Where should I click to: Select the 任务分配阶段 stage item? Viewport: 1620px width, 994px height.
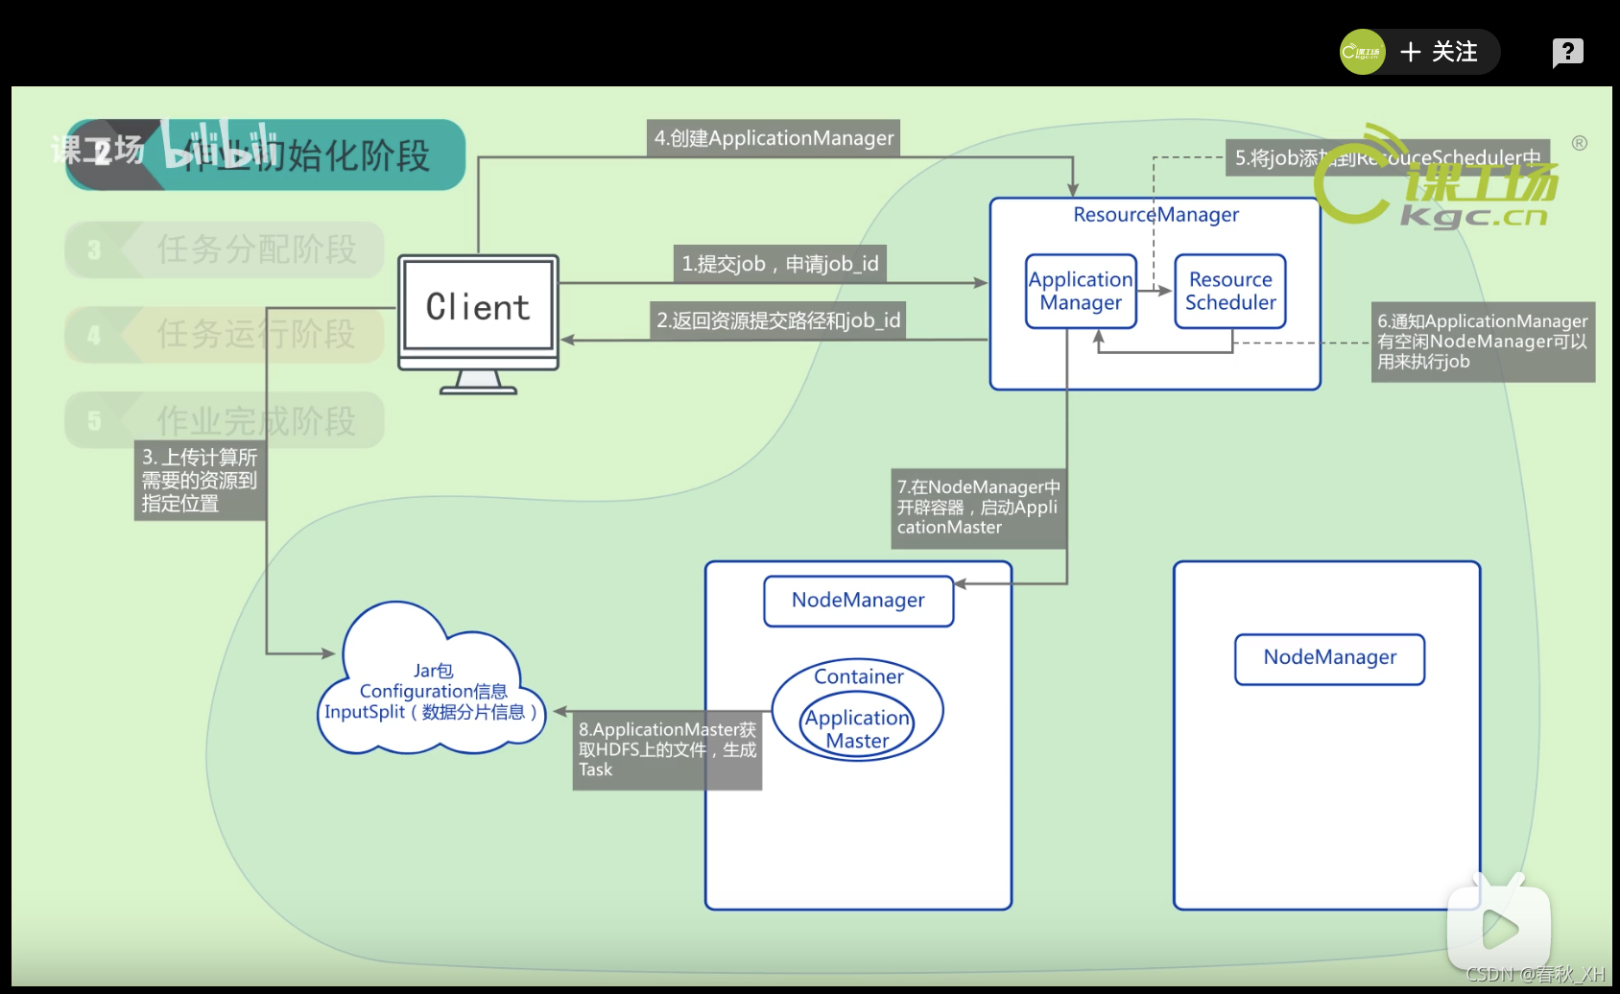[x=225, y=249]
